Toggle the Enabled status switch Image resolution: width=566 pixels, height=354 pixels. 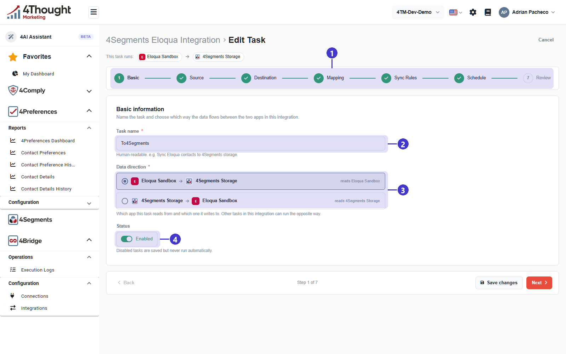click(x=127, y=239)
